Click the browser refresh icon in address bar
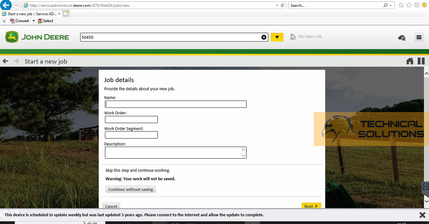Viewport: 429px width, 224px height. pos(283,5)
